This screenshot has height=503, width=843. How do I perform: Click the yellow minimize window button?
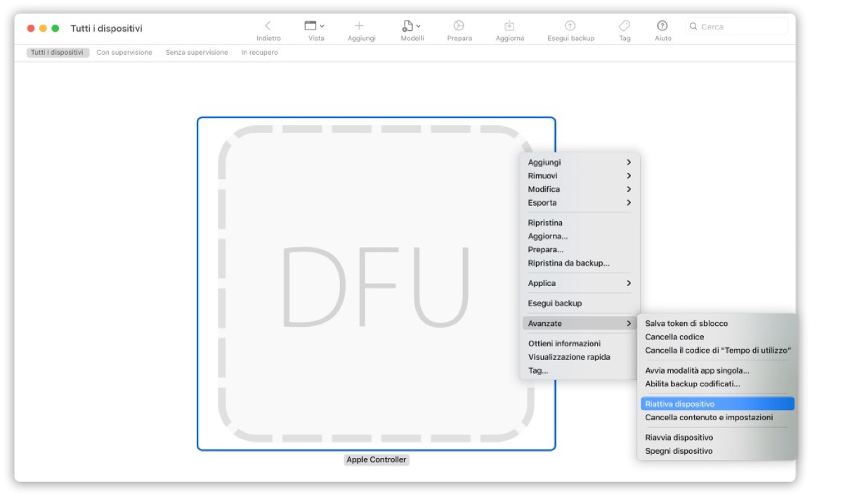coord(43,28)
